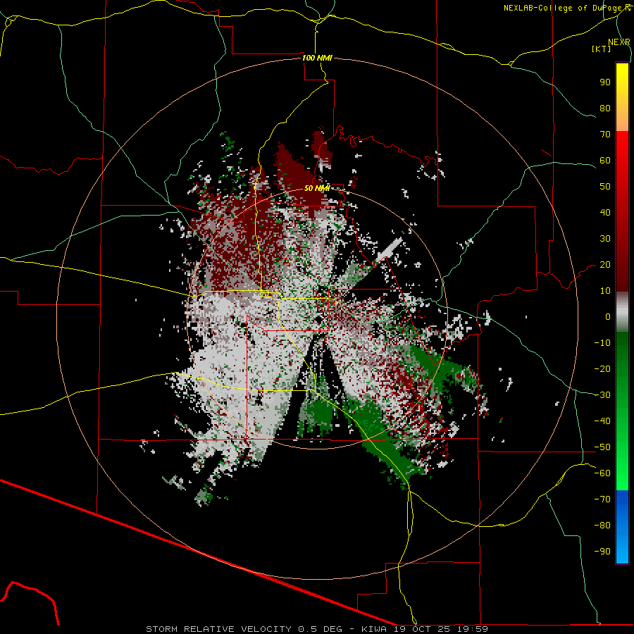
Task: Select the 70 label on velocity scale
Action: tap(605, 135)
